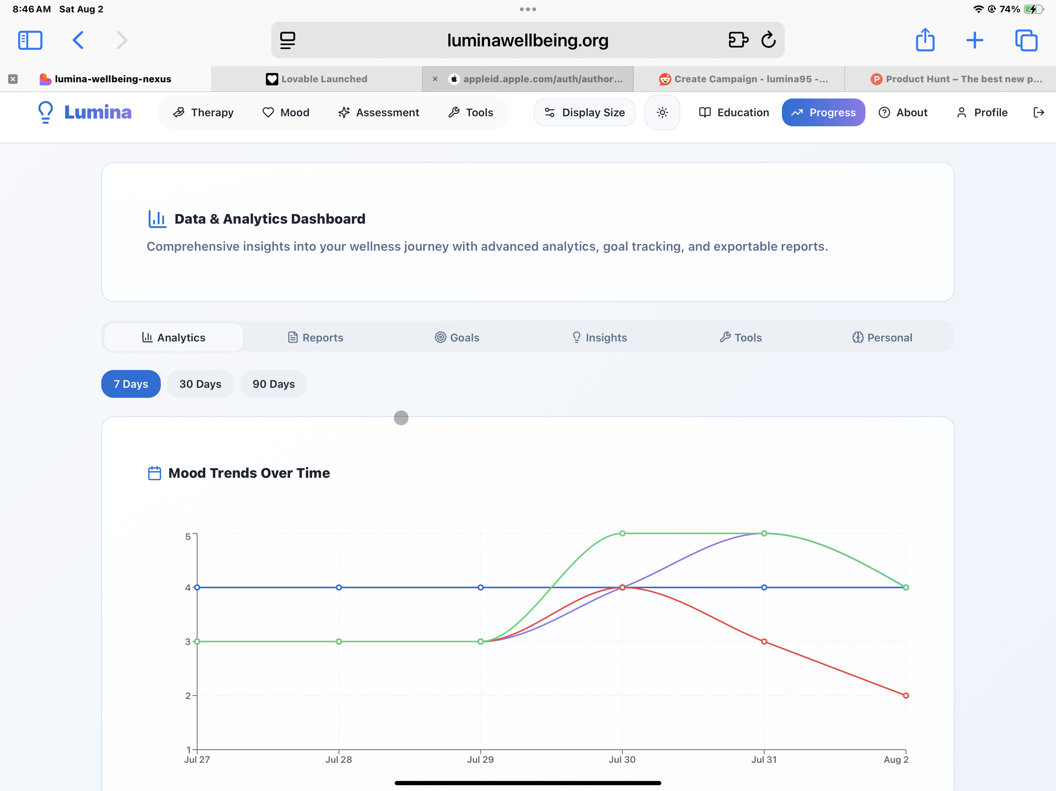The width and height of the screenshot is (1056, 791).
Task: Select the 30 Days range
Action: point(200,384)
